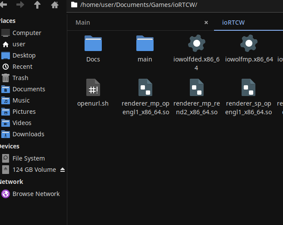283x225 pixels.
Task: Select renderer_mp_rend2_x86_64.so file icon
Action: (197, 87)
